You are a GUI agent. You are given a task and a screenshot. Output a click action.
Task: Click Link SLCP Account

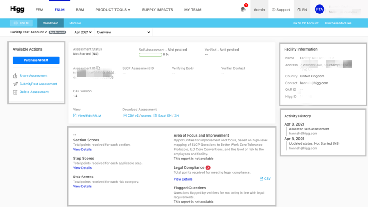(305, 23)
